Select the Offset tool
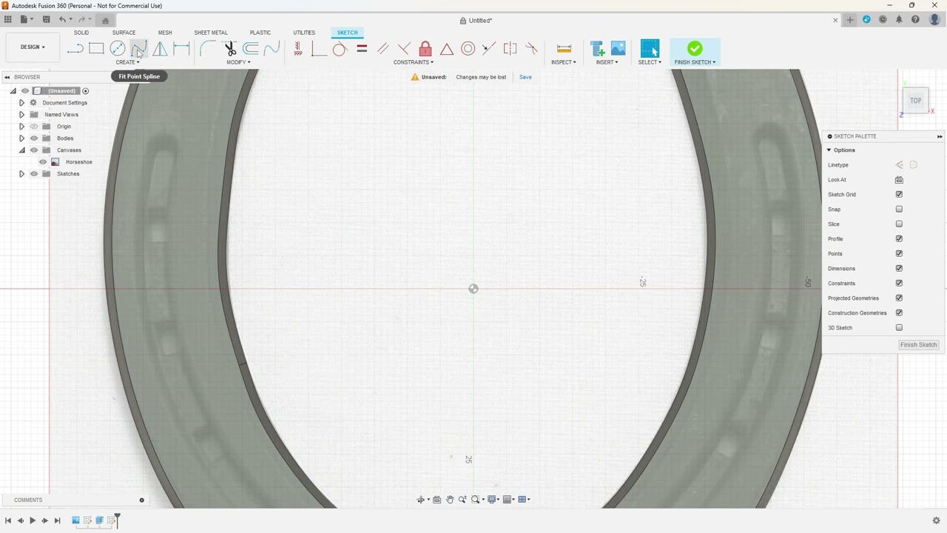Screen dimensions: 947x533 pos(251,49)
